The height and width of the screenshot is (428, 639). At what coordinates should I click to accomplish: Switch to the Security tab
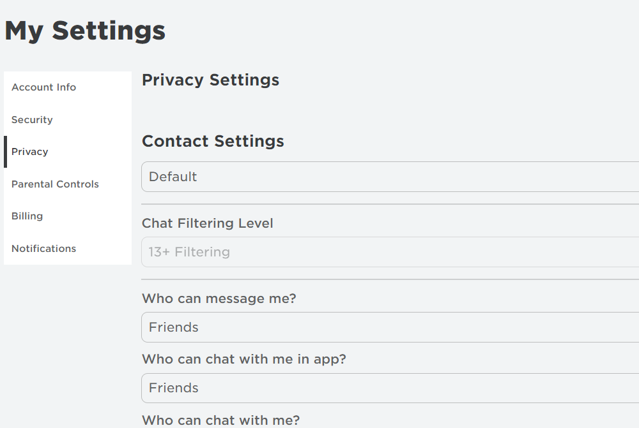point(32,120)
